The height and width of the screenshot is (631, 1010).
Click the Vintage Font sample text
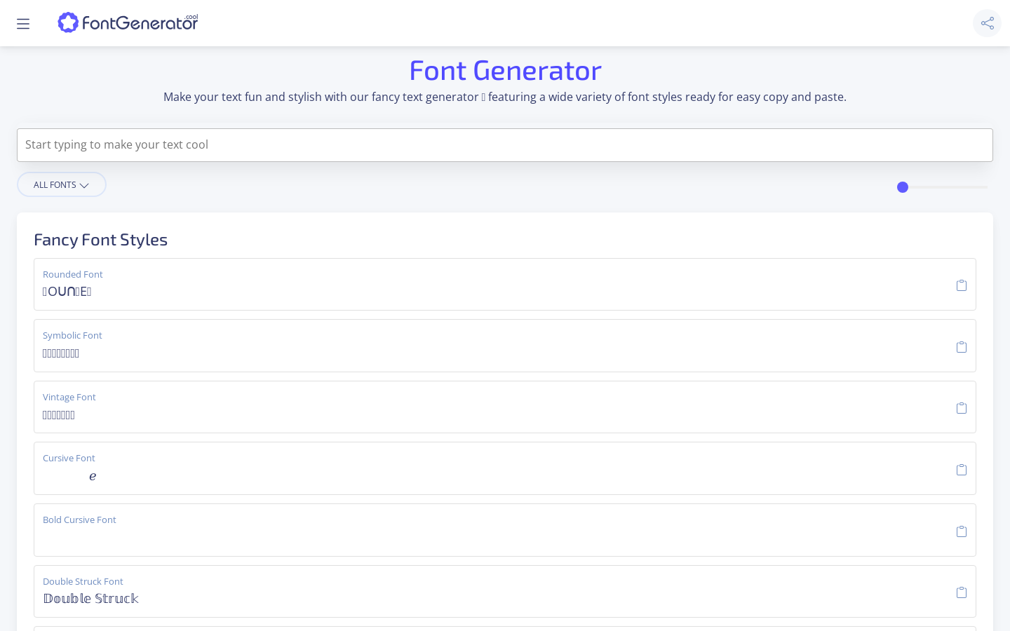59,415
